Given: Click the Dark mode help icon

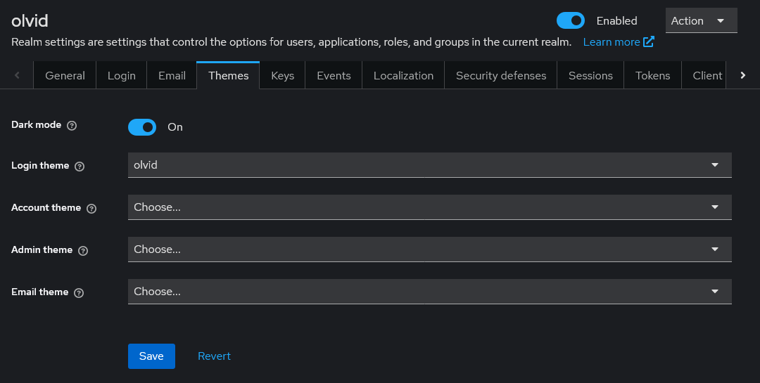Looking at the screenshot, I should (x=72, y=126).
